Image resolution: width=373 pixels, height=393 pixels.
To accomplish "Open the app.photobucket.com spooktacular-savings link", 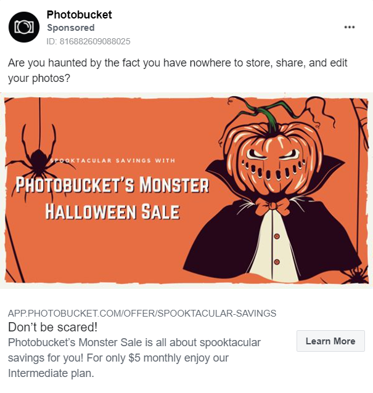I will click(x=142, y=312).
